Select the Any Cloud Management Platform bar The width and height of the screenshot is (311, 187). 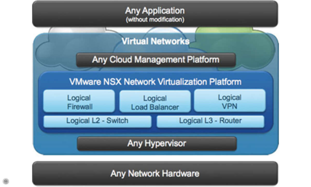click(156, 60)
